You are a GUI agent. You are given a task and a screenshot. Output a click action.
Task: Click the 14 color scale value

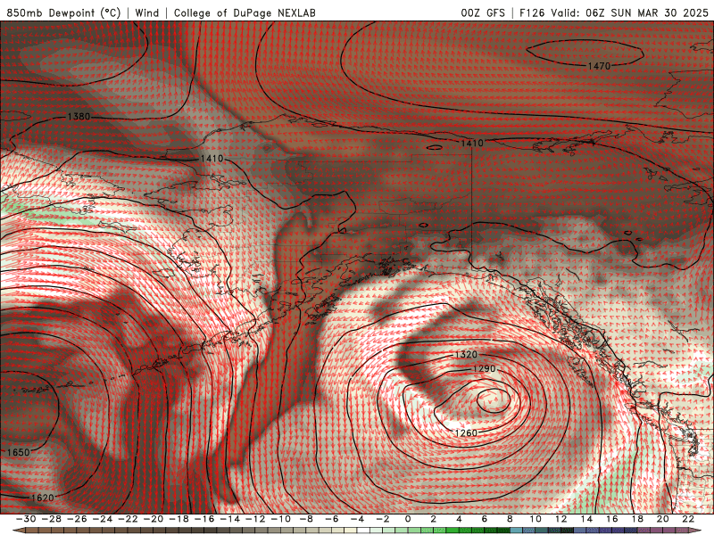[x=586, y=519]
